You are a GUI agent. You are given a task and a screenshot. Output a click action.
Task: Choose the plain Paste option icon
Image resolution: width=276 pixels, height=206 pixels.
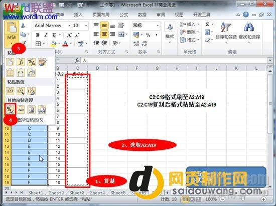point(10,62)
